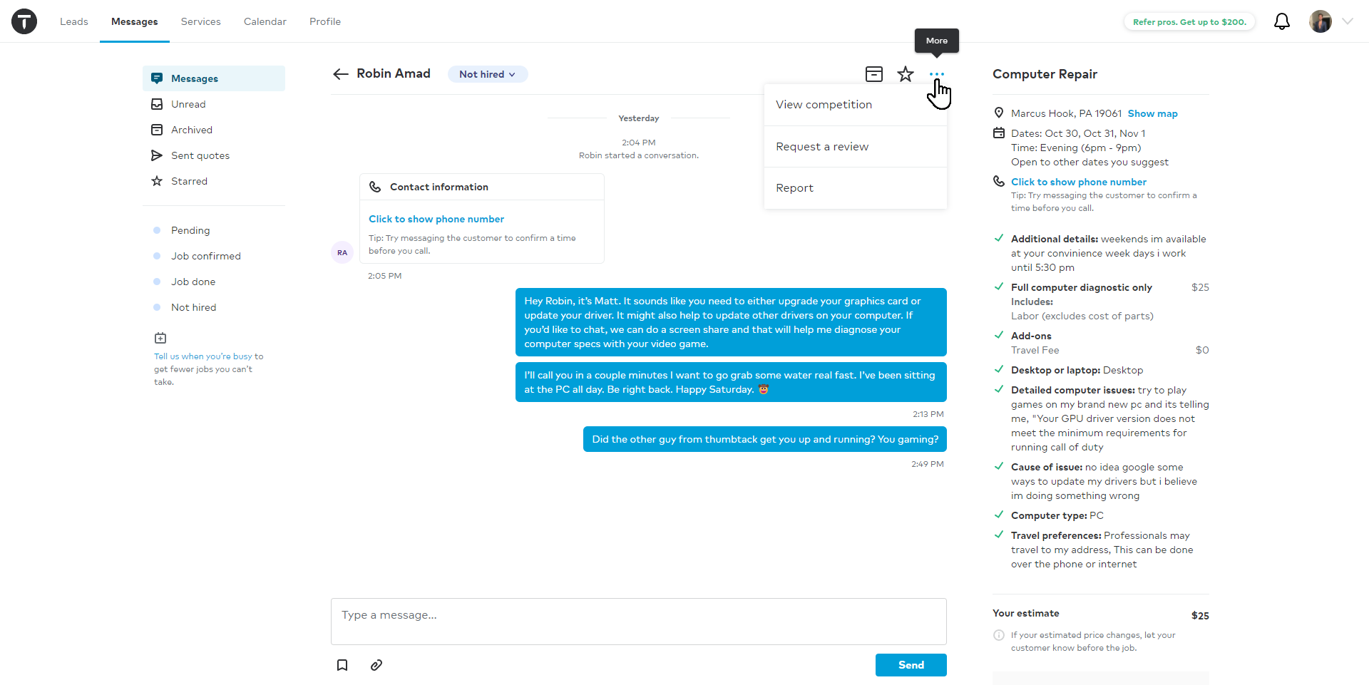This screenshot has width=1369, height=685.
Task: Switch to the Calendar tab
Action: tap(265, 21)
